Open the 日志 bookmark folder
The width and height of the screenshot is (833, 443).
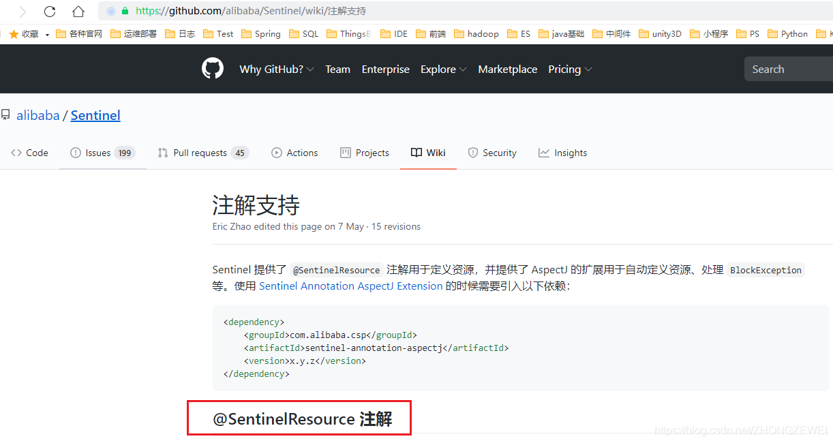[180, 34]
